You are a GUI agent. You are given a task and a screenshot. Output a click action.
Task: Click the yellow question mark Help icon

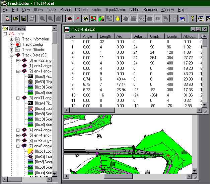tap(193, 18)
